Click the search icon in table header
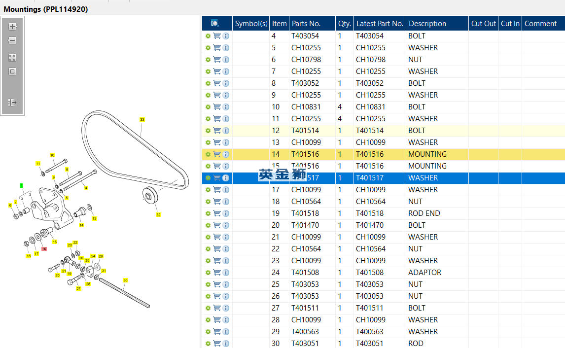The height and width of the screenshot is (348, 565). [215, 24]
